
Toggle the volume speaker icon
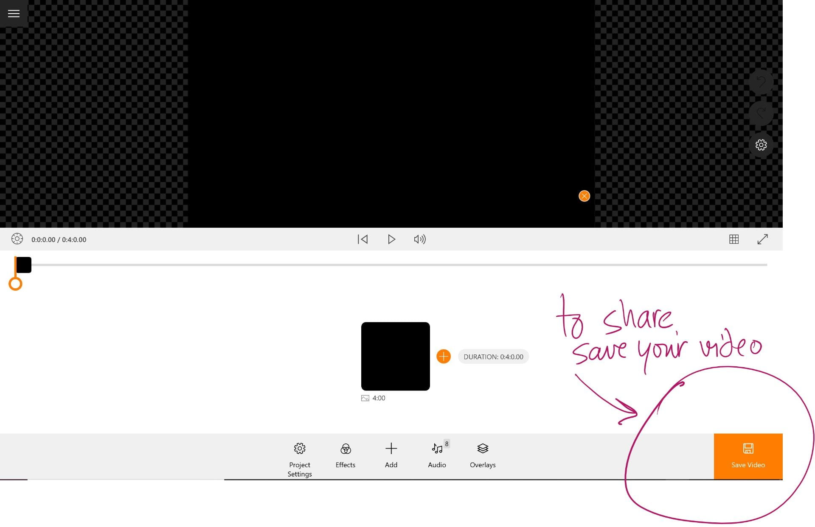point(419,239)
